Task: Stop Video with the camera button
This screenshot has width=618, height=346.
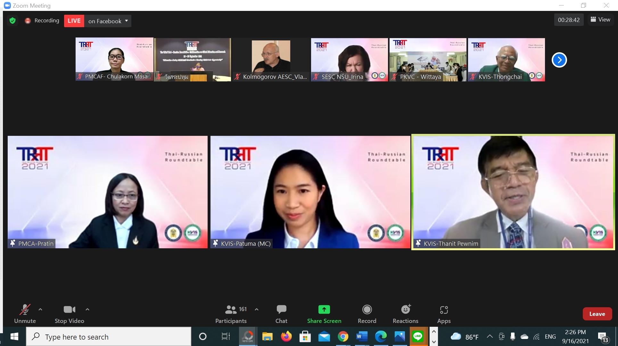Action: point(70,314)
